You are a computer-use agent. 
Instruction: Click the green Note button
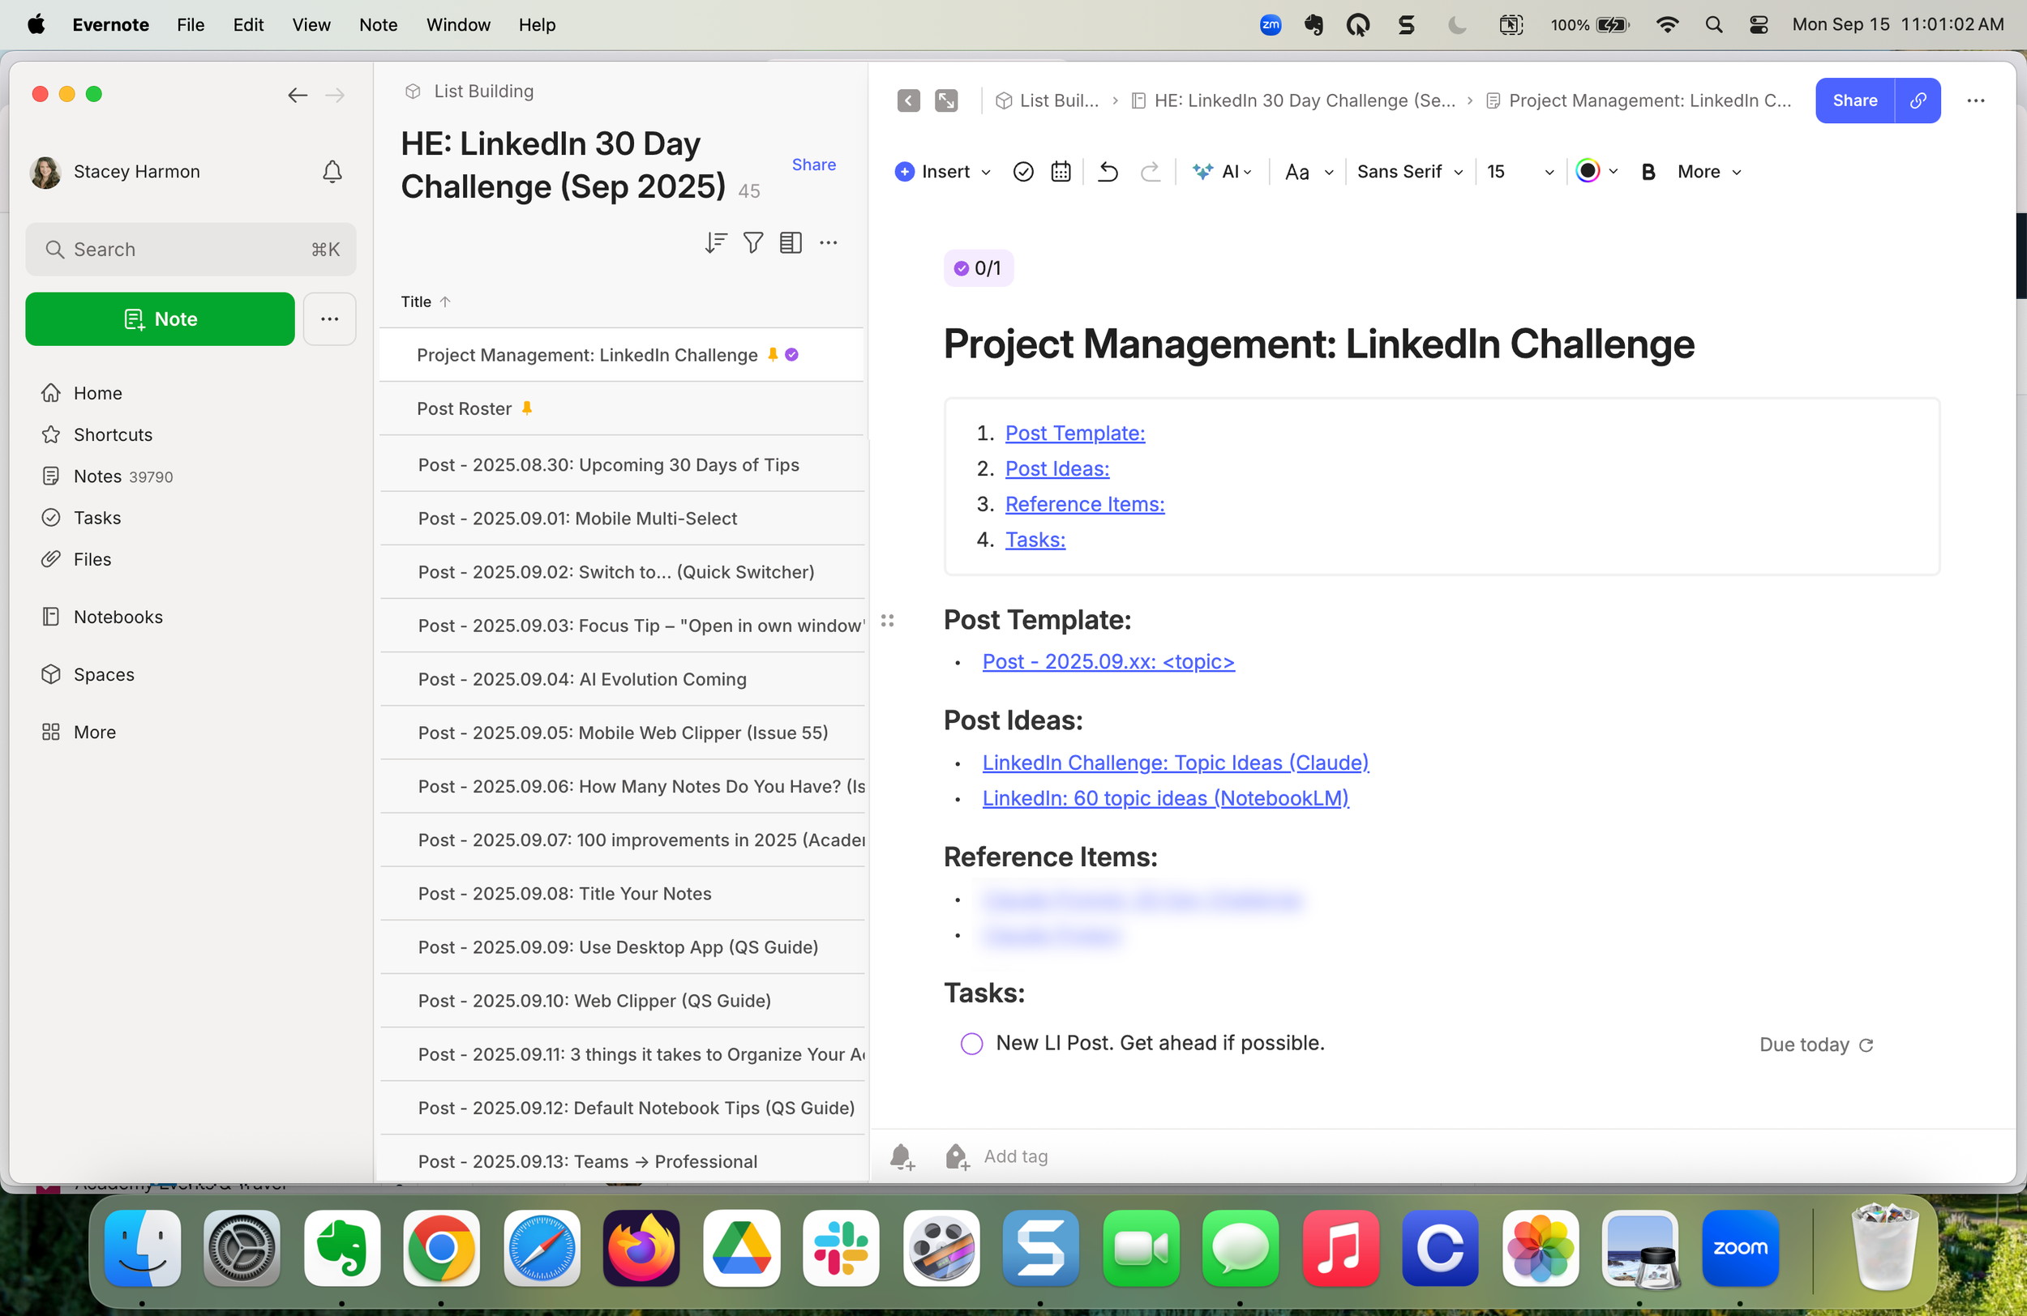[x=160, y=319]
